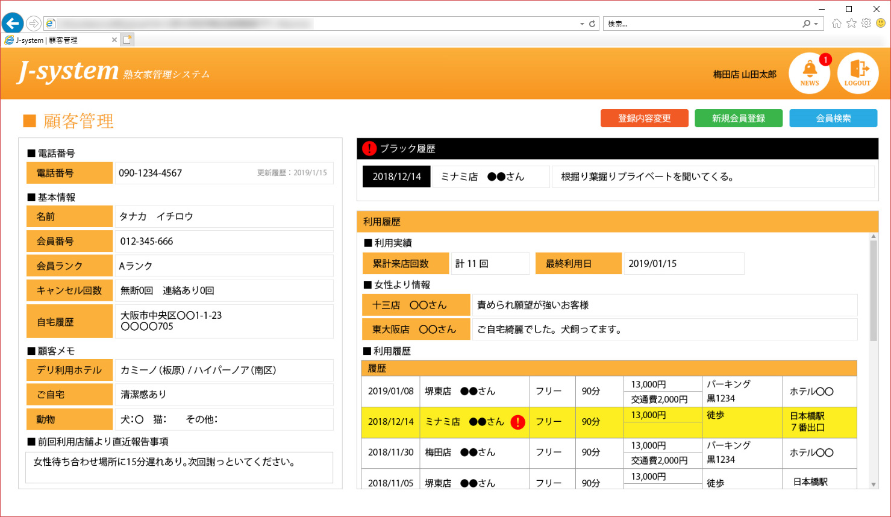
Task: Click the blacklist history warning icon
Action: click(x=369, y=148)
